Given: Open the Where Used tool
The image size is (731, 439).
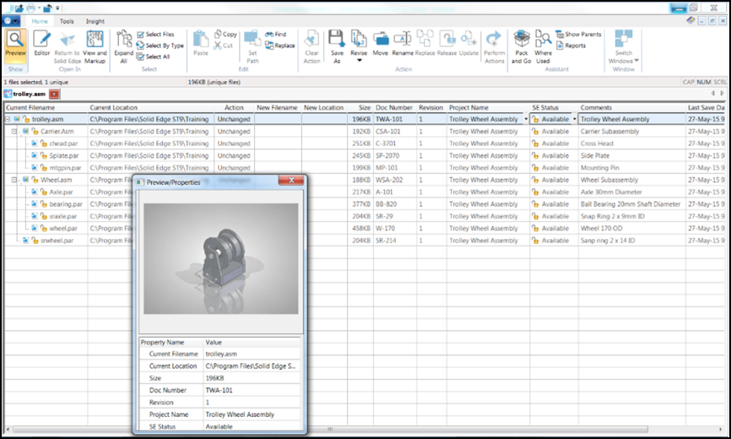Looking at the screenshot, I should [x=543, y=47].
